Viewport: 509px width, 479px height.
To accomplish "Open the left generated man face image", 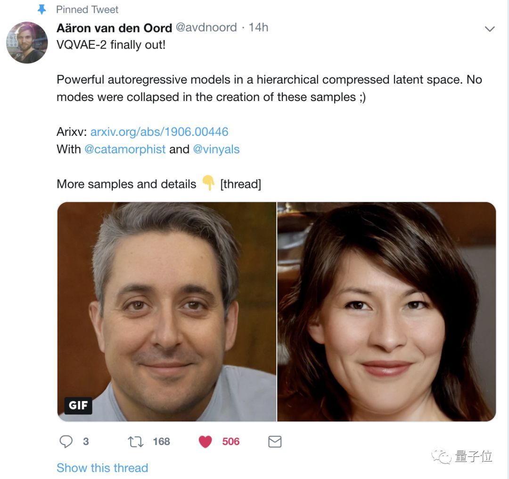I will click(167, 311).
